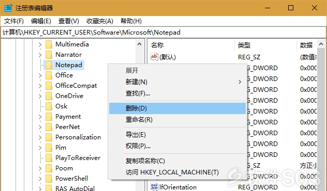The height and width of the screenshot is (191, 327).
Task: Click the REG_DWORD type of lfOrientation row
Action: tap(258, 187)
